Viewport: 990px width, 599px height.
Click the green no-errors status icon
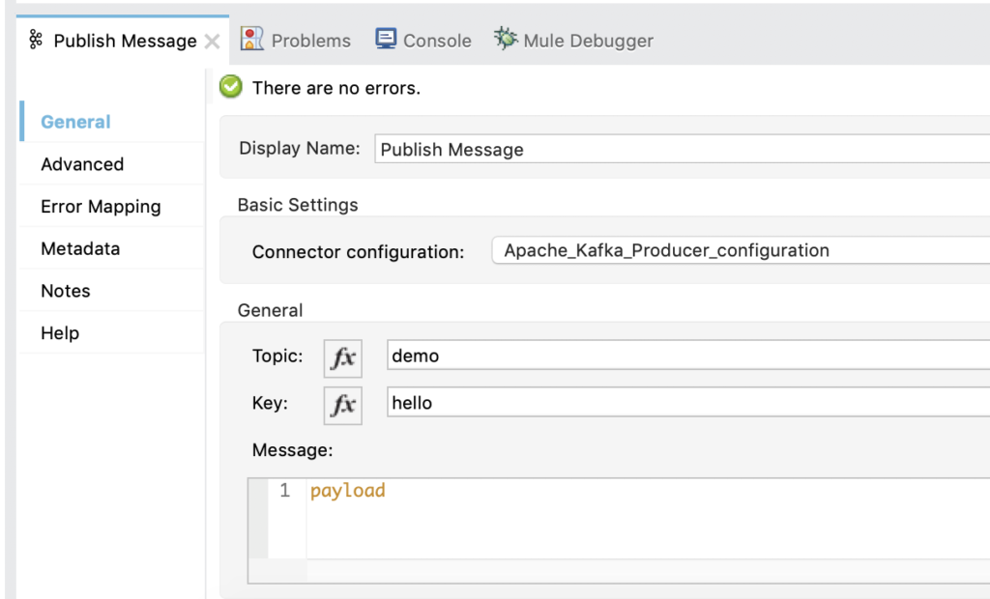coord(230,87)
